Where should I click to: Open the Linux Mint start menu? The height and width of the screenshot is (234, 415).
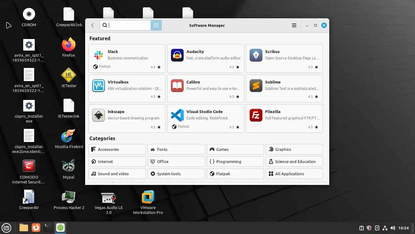pyautogui.click(x=6, y=227)
